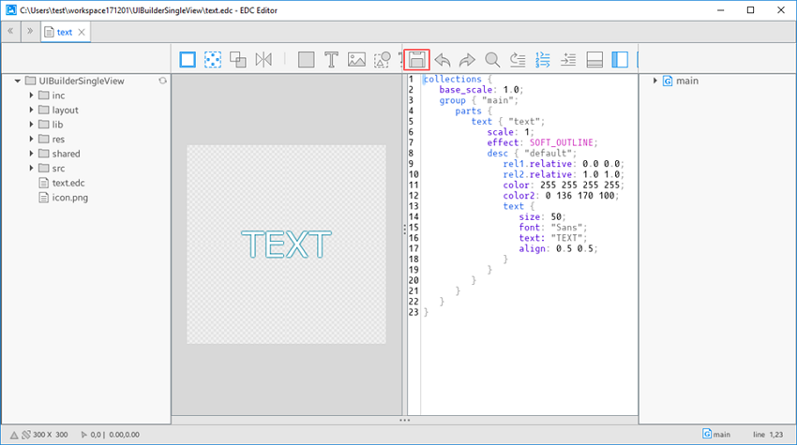Add a Rectangle part from toolbar
797x445 pixels.
tap(306, 60)
